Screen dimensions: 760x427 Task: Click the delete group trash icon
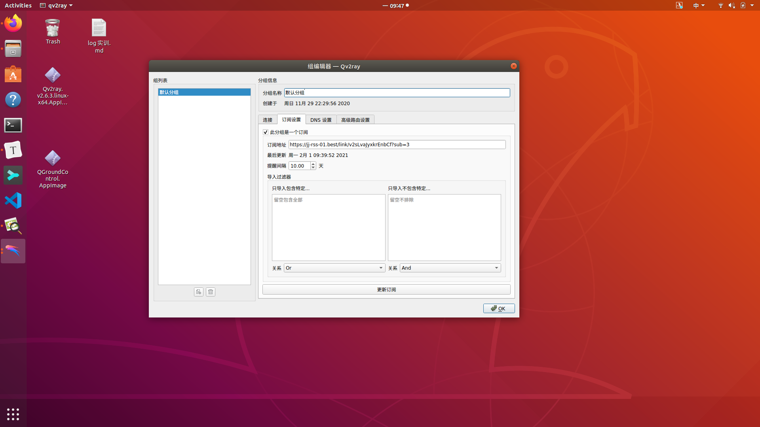tap(211, 292)
